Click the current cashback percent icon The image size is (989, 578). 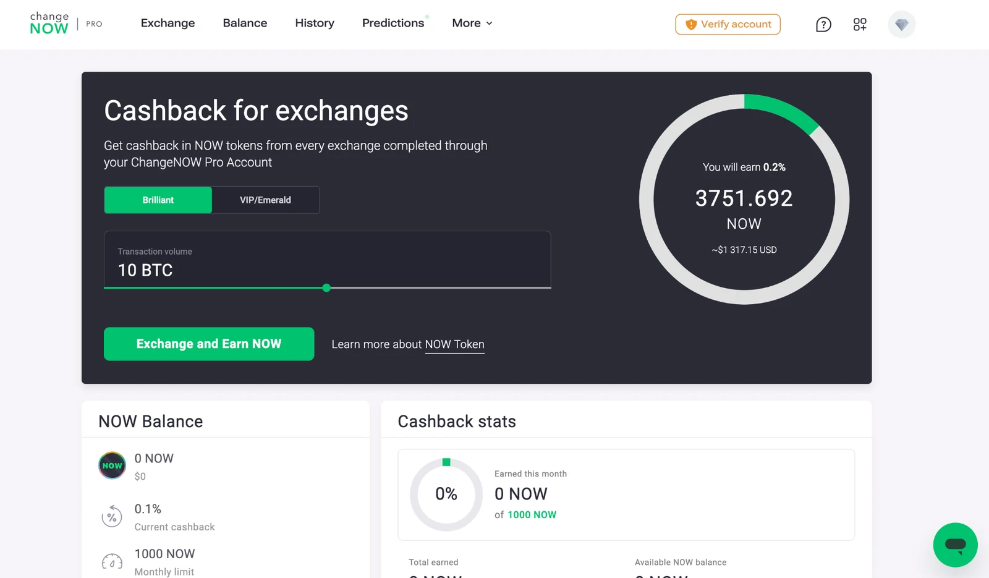112,517
